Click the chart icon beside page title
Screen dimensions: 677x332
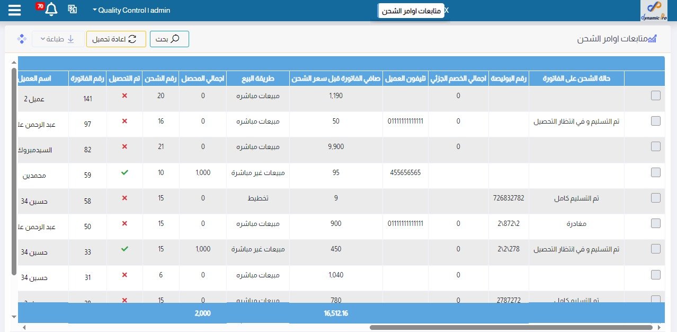(652, 39)
